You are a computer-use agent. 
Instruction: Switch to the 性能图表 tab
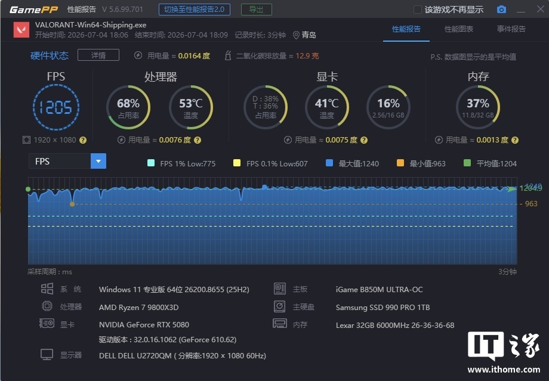(x=459, y=29)
